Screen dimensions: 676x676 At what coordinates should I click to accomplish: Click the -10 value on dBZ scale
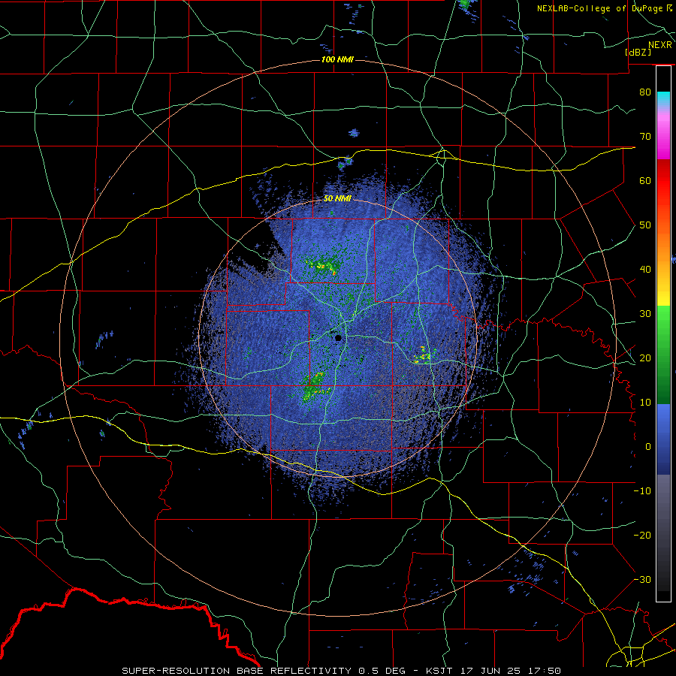click(x=642, y=490)
